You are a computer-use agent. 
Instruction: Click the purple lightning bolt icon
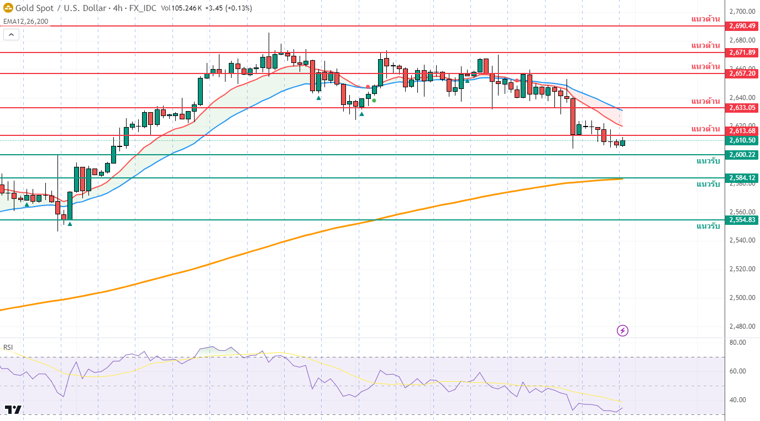[622, 331]
